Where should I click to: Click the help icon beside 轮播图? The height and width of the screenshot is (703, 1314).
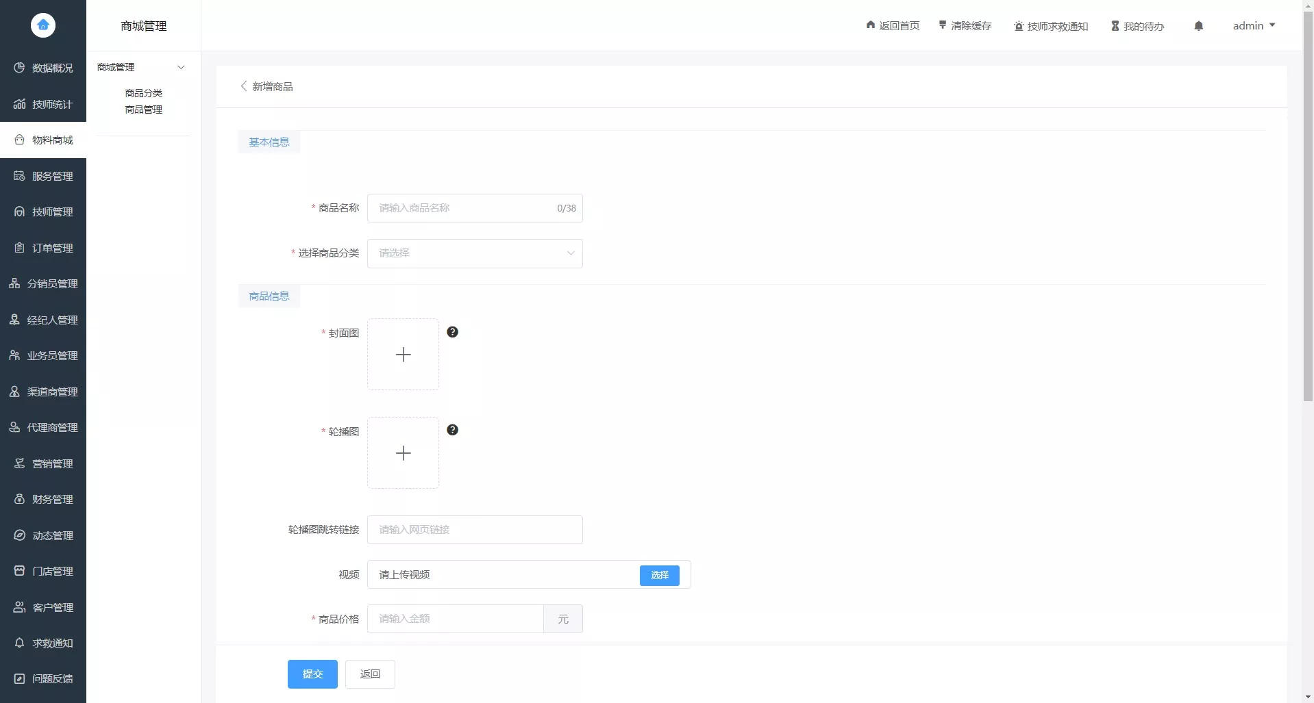coord(452,430)
